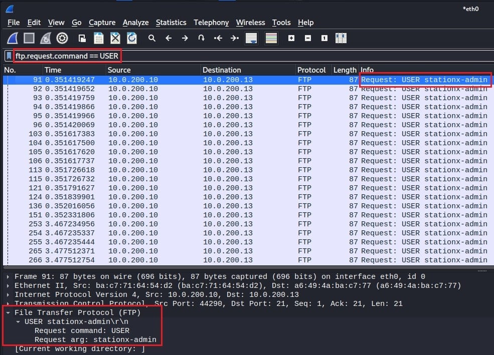
Task: Click the Wireshark fin logo in title bar
Action: 10,9
